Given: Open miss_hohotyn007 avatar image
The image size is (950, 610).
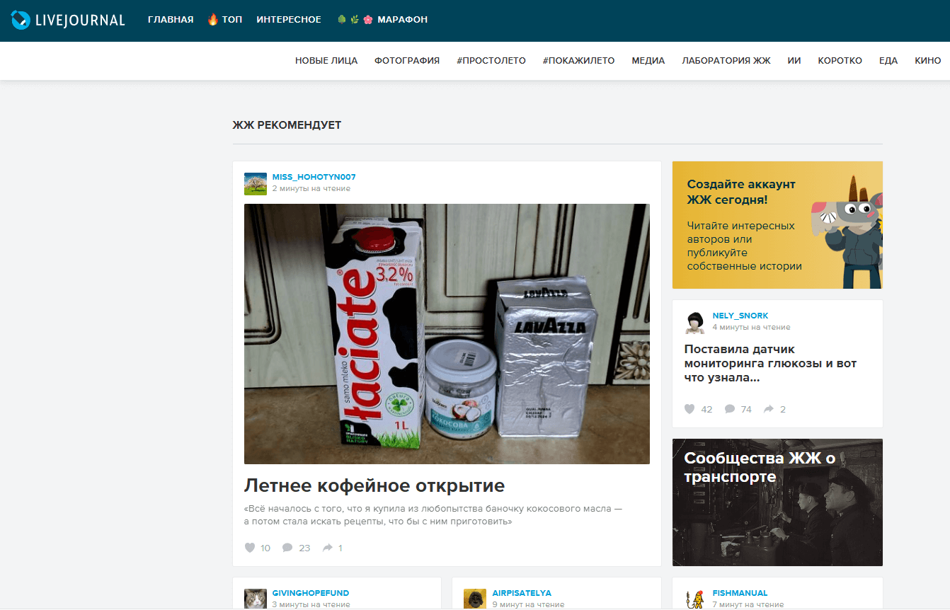Looking at the screenshot, I should tap(256, 183).
